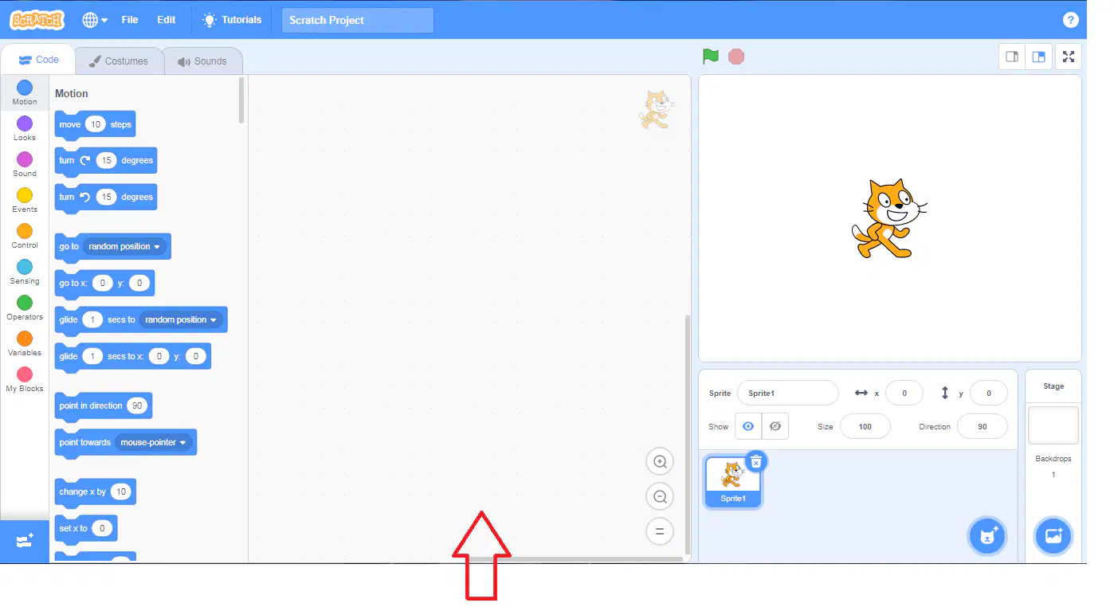
Task: Zoom in the code workspace
Action: 660,462
